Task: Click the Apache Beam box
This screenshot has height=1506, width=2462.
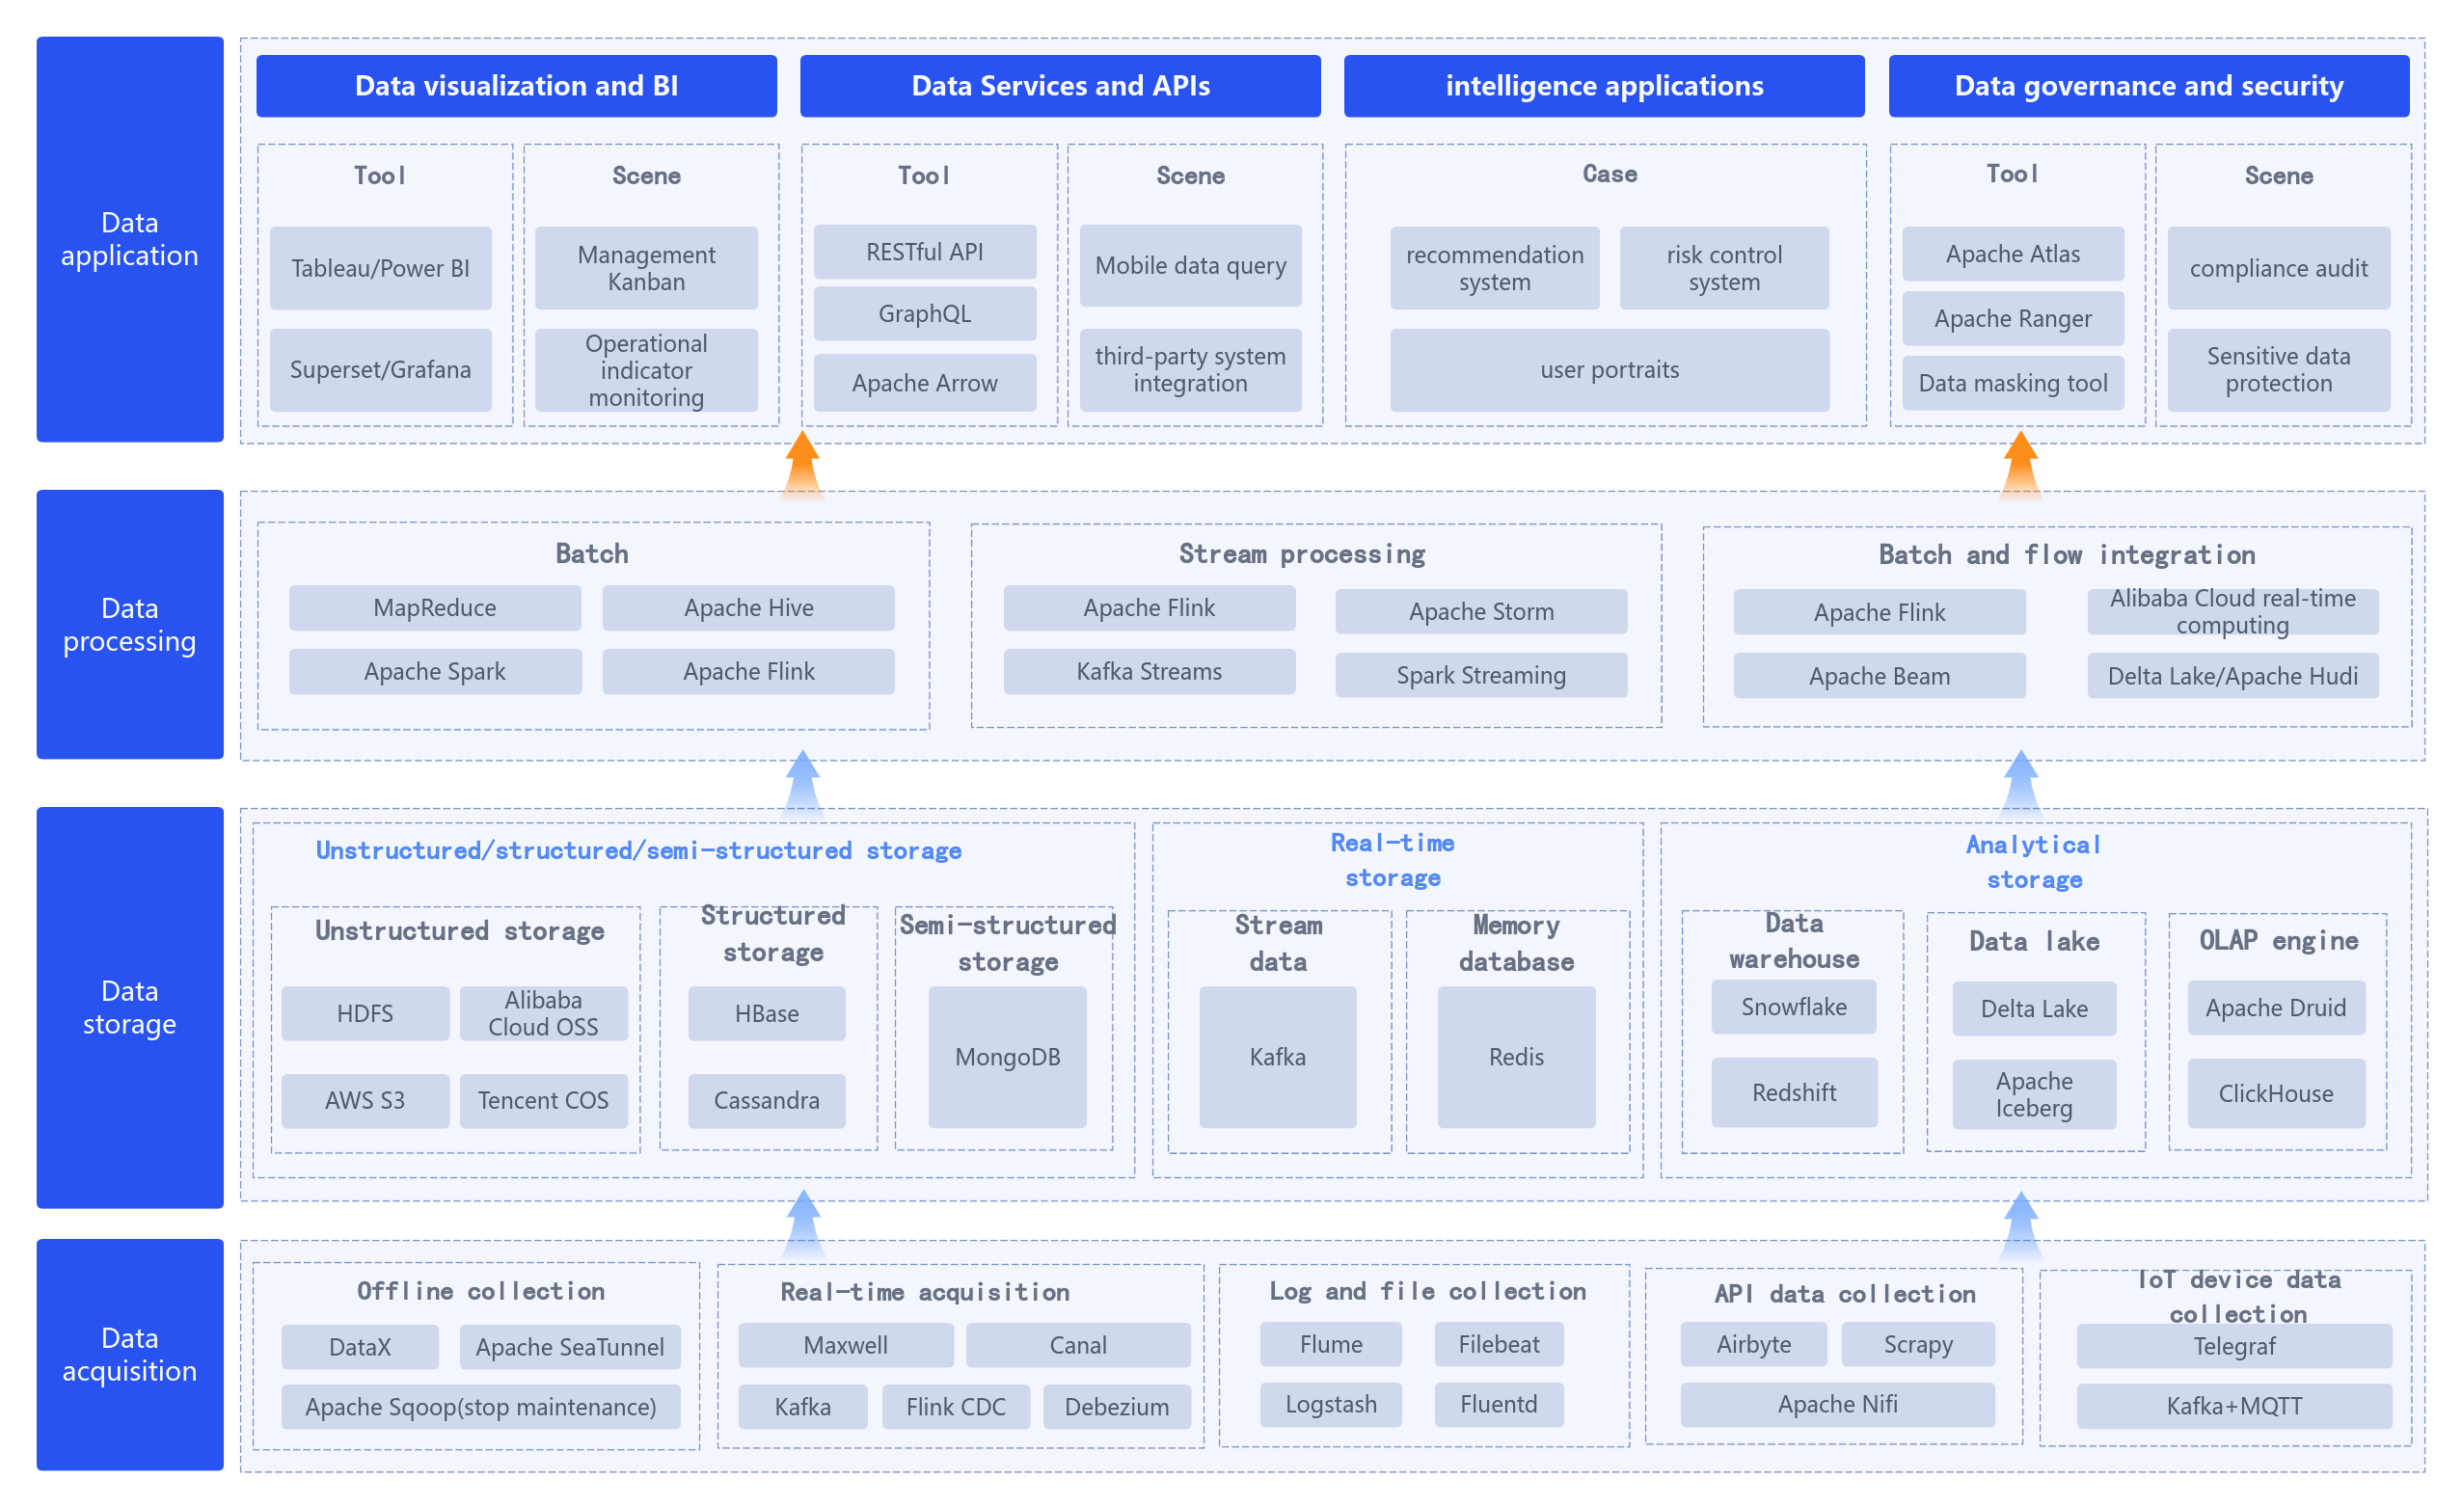Action: coord(1880,676)
